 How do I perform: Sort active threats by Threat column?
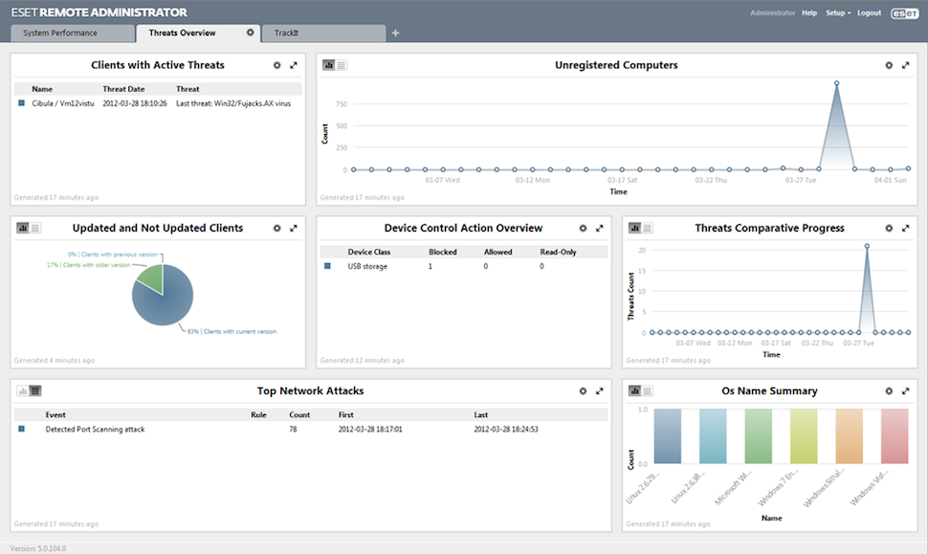[188, 89]
